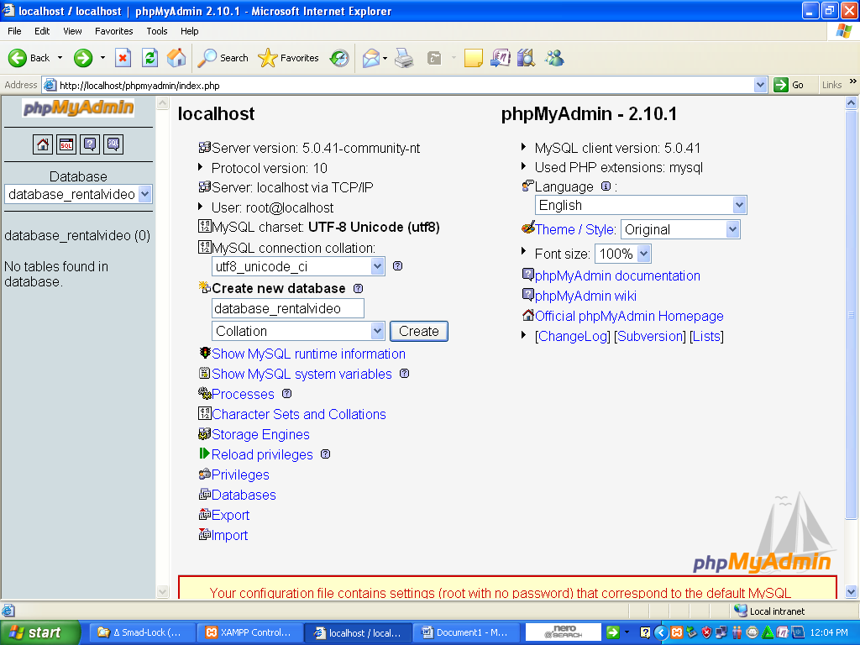
Task: Open the IE Favorites star button
Action: (289, 58)
